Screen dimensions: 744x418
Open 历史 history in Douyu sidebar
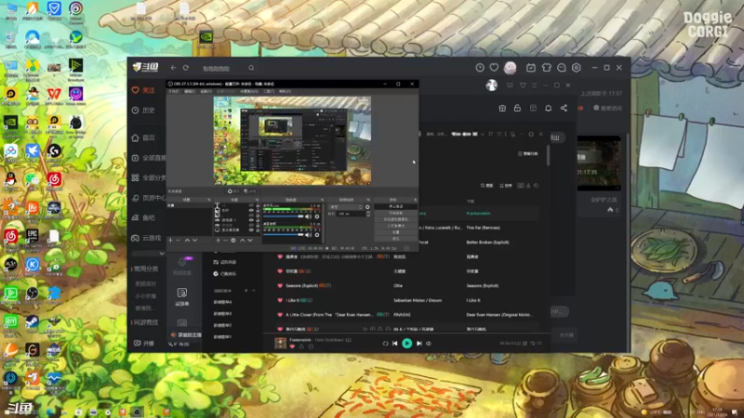(x=143, y=110)
